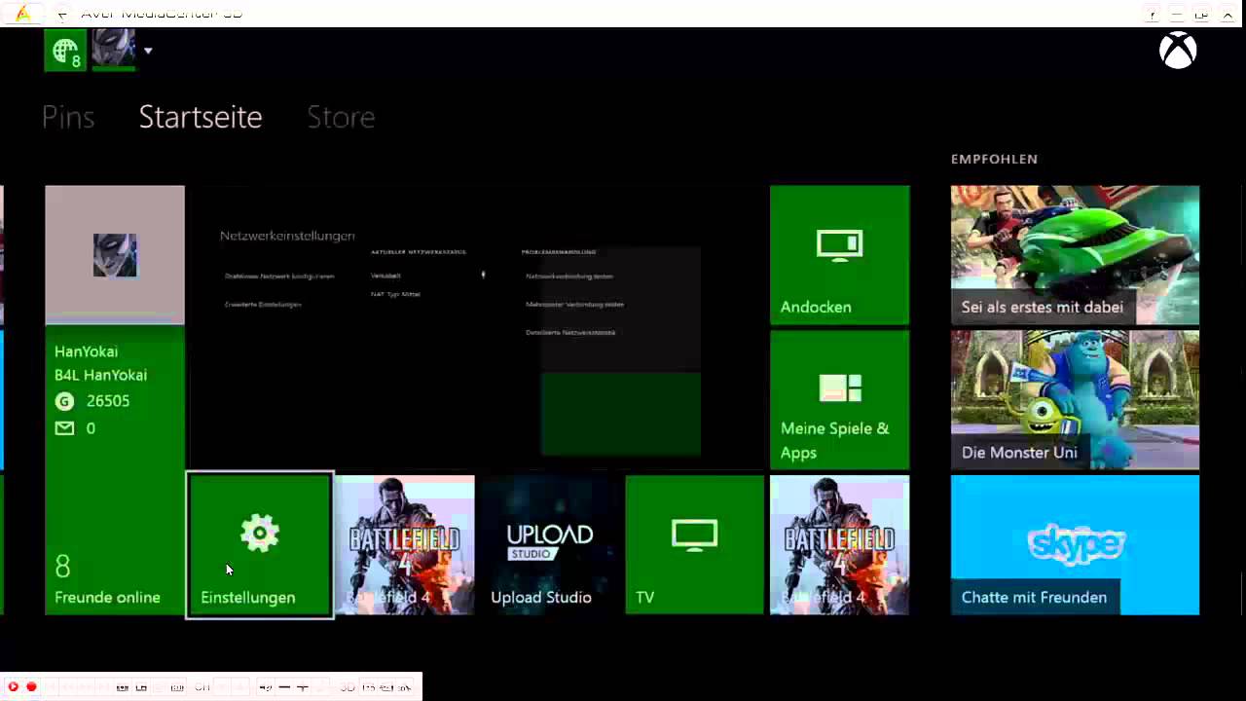Image resolution: width=1246 pixels, height=701 pixels.
Task: Launch Battlefield 4 tile next to Einstellungen
Action: (404, 545)
